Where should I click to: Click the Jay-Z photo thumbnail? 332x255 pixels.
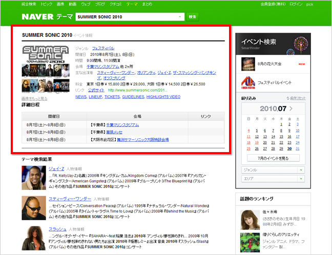[34, 178]
